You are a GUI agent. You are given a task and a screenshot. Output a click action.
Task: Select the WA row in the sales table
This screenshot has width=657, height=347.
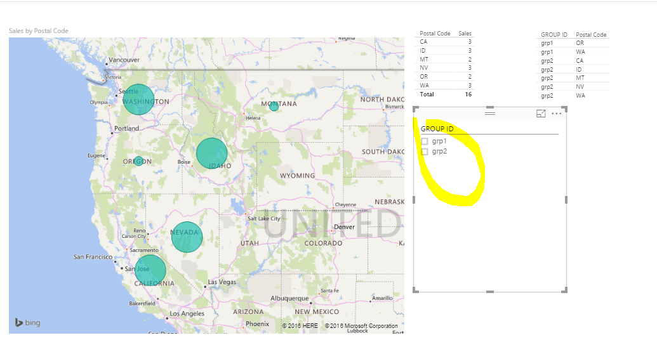(x=446, y=85)
